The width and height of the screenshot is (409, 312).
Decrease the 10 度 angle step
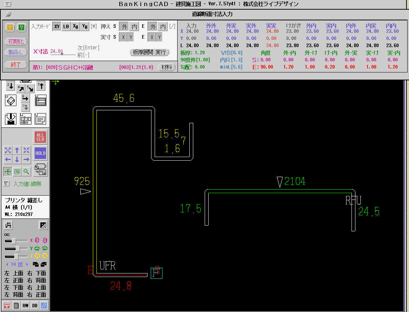(7, 264)
